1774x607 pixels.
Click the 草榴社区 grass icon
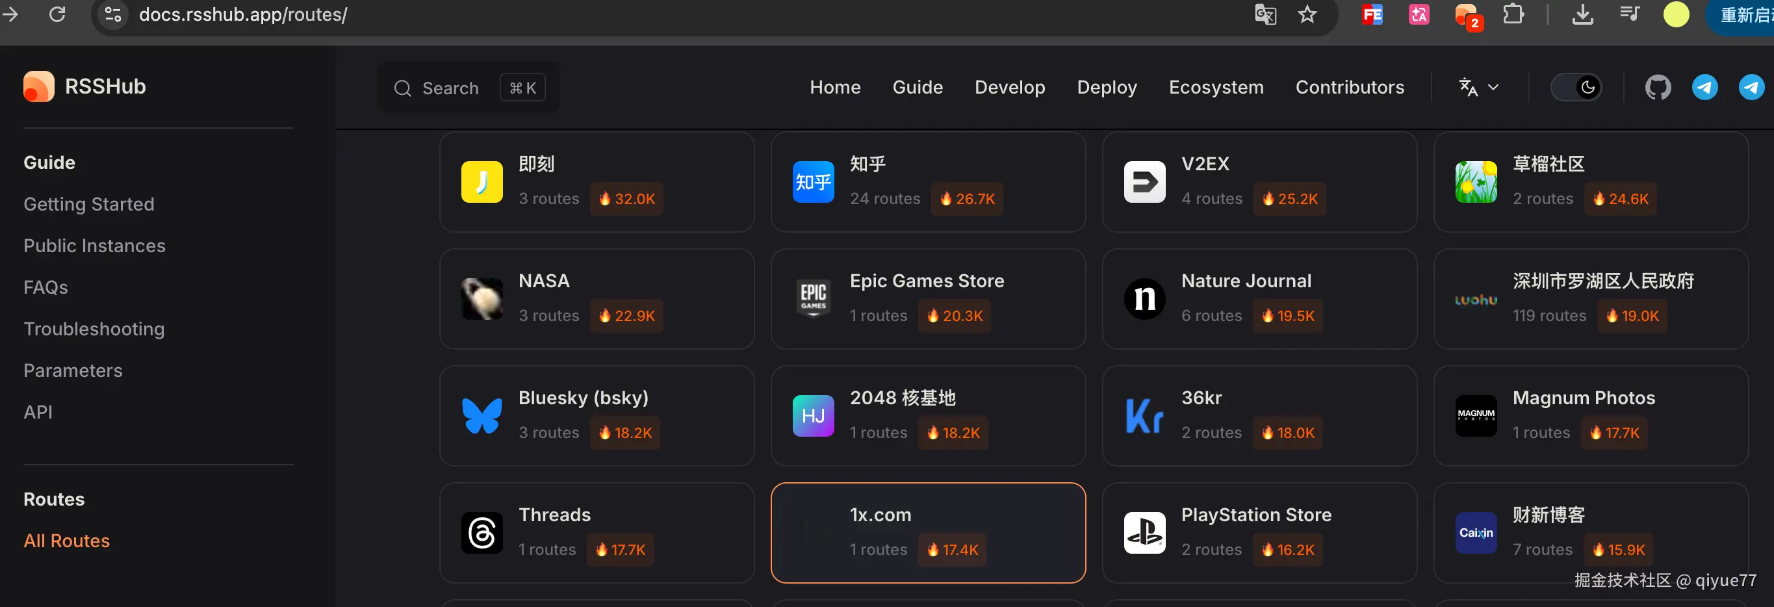(1476, 182)
